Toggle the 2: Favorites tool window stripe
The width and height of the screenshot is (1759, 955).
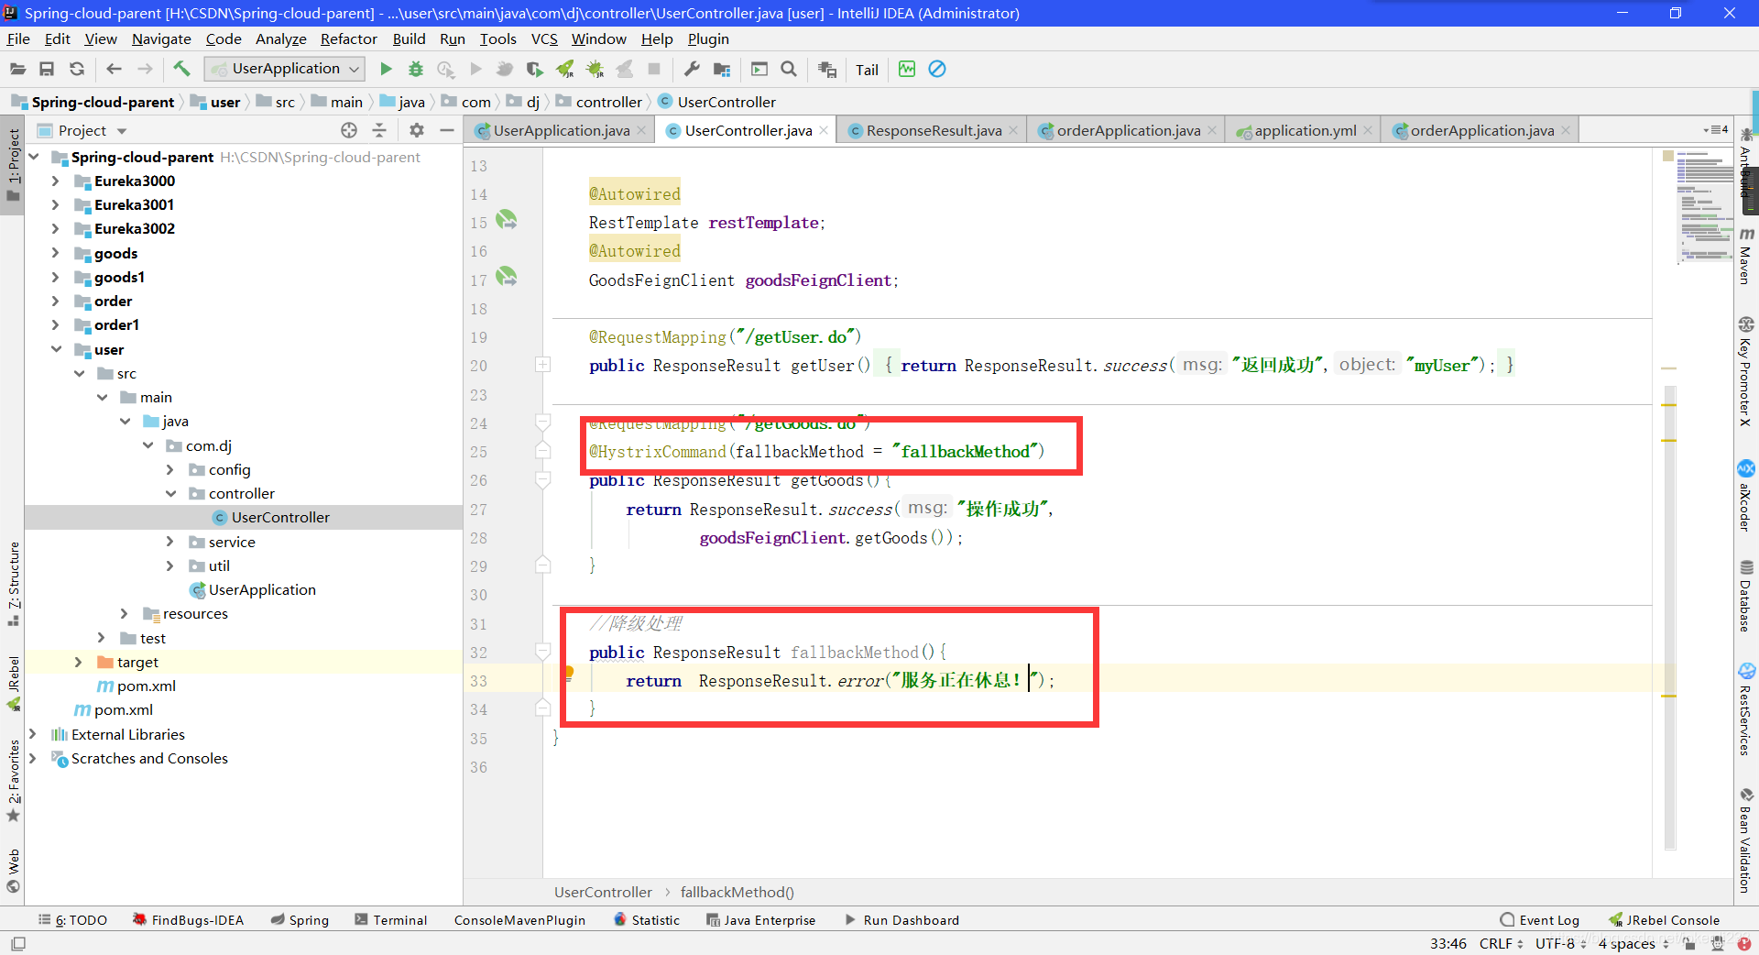pyautogui.click(x=13, y=782)
